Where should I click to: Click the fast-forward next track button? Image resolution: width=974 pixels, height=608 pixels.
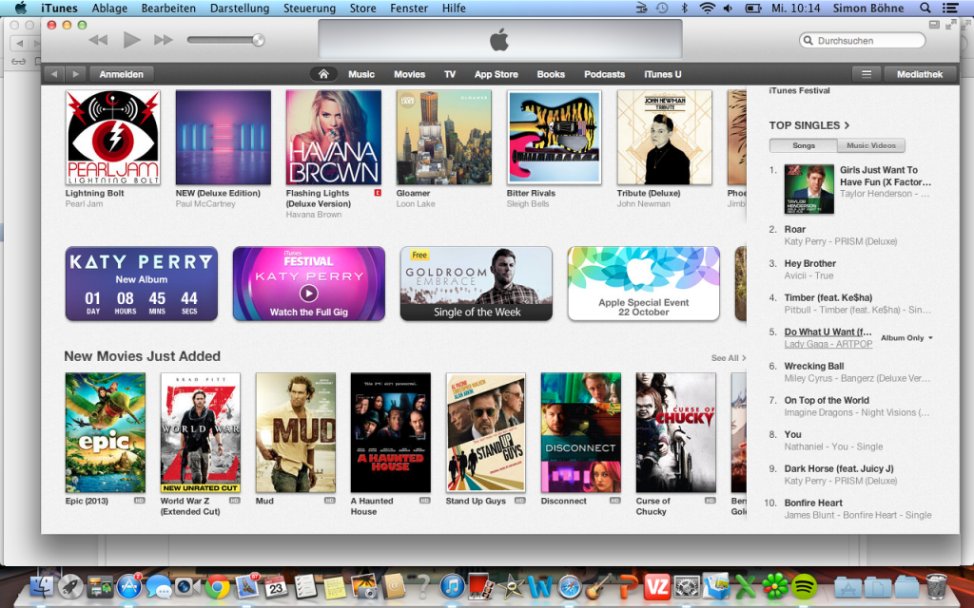164,40
